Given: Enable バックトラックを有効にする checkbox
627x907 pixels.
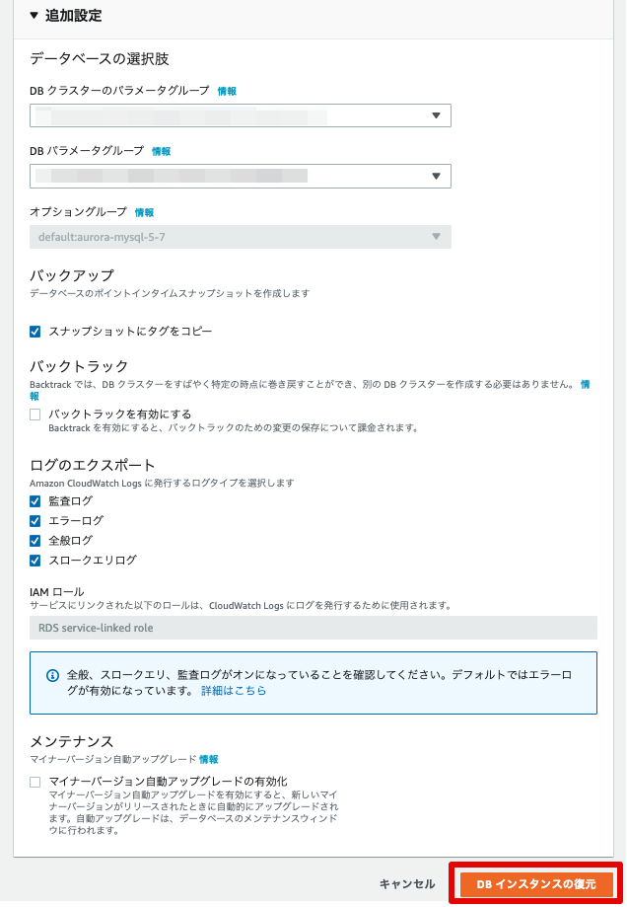Looking at the screenshot, I should point(35,415).
